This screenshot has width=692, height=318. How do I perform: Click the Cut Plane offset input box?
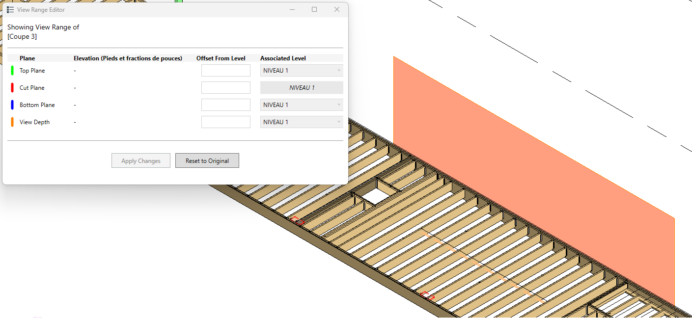(x=225, y=88)
